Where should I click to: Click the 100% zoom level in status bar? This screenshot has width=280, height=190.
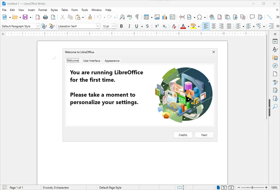(274, 188)
